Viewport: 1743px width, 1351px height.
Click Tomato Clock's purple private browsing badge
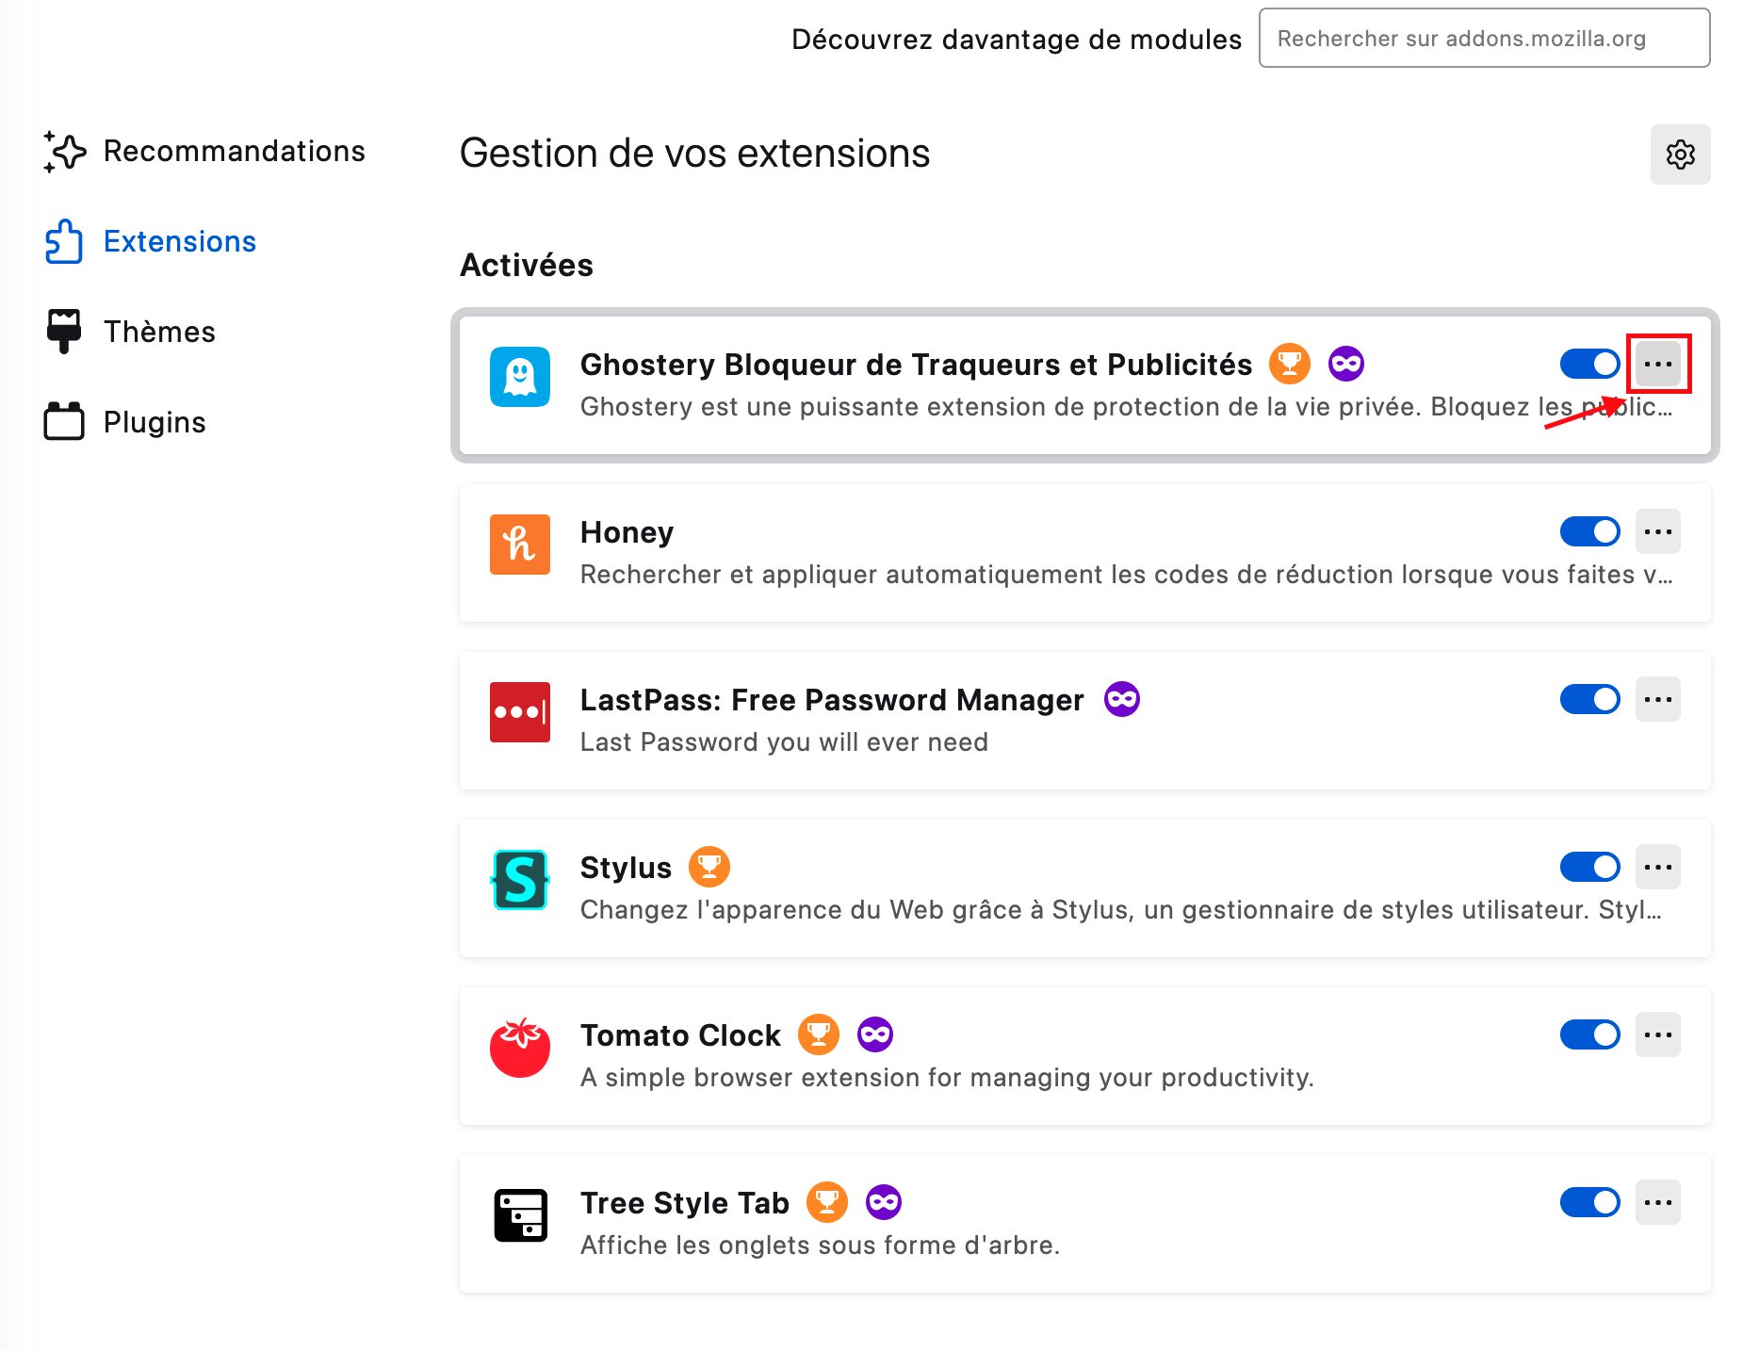tap(875, 1034)
